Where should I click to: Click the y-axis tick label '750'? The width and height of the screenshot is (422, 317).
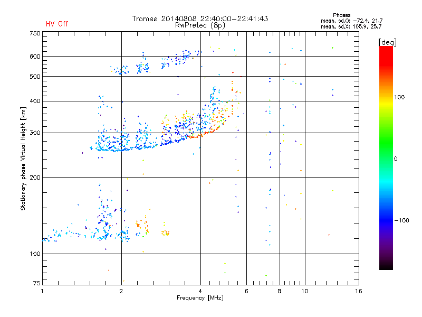[x=35, y=33]
